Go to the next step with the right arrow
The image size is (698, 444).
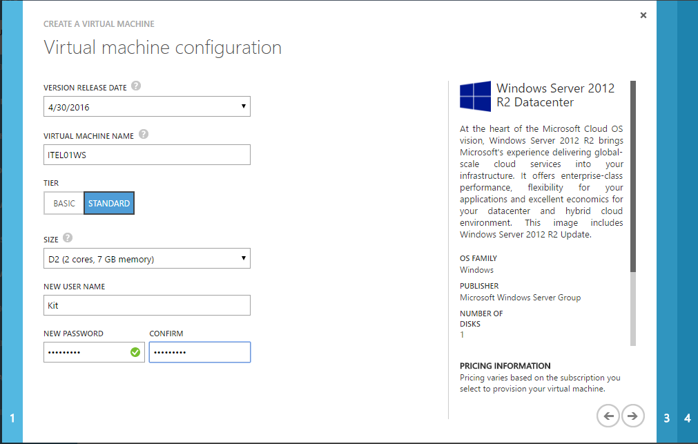[x=632, y=416]
